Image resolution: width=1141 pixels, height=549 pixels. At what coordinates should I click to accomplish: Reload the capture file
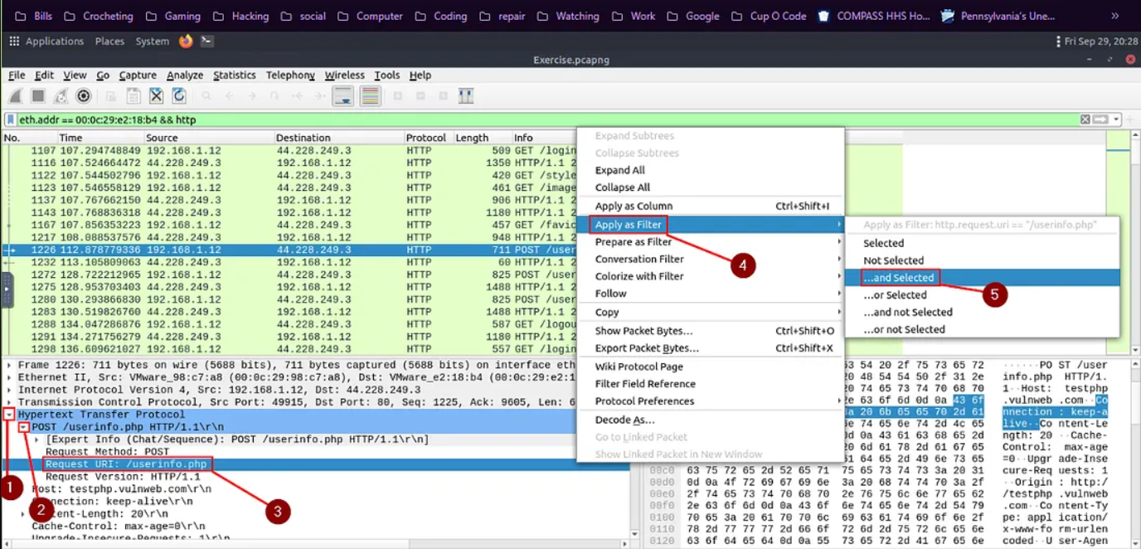click(178, 96)
